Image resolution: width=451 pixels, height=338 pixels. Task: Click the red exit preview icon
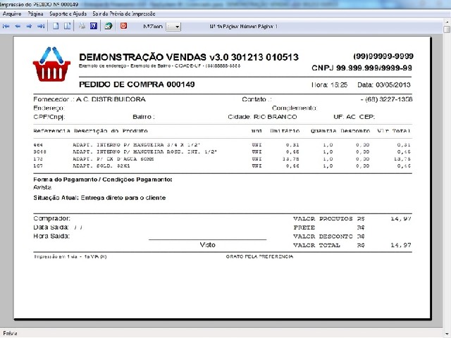pyautogui.click(x=124, y=26)
